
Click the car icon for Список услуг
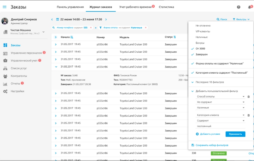[x=5, y=69]
